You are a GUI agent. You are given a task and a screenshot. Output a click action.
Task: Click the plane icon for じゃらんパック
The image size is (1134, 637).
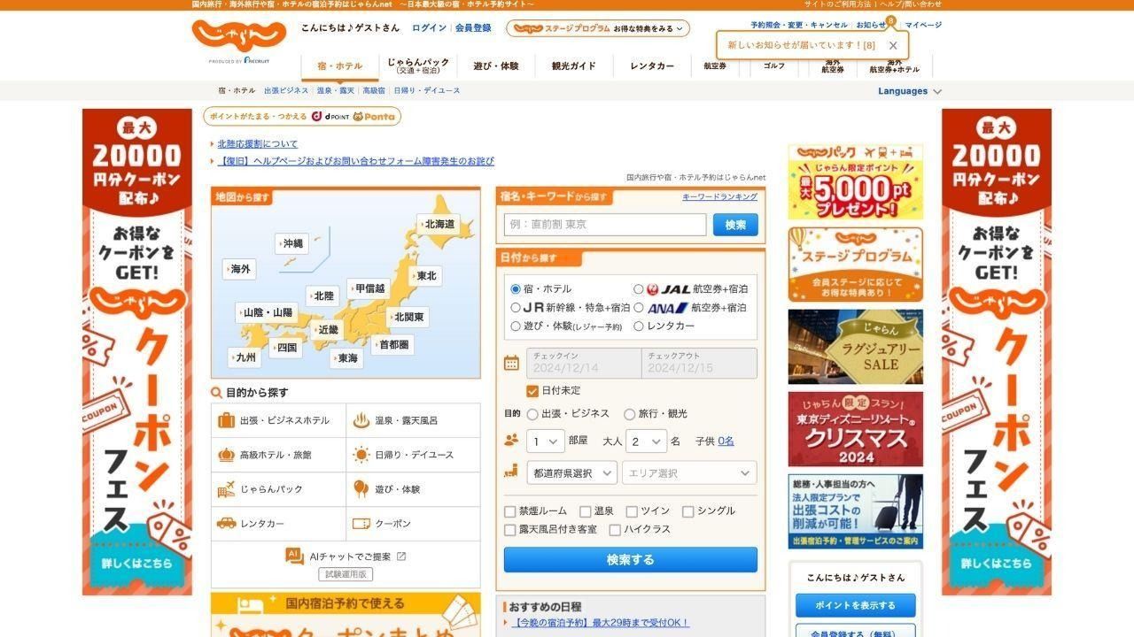pos(227,488)
